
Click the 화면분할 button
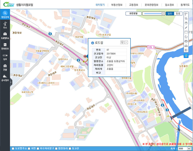tap(133, 14)
